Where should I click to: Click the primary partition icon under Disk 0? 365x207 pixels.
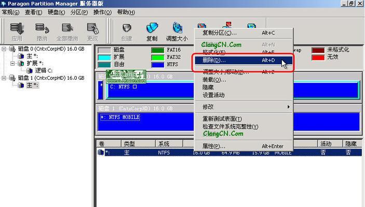[x=21, y=56]
